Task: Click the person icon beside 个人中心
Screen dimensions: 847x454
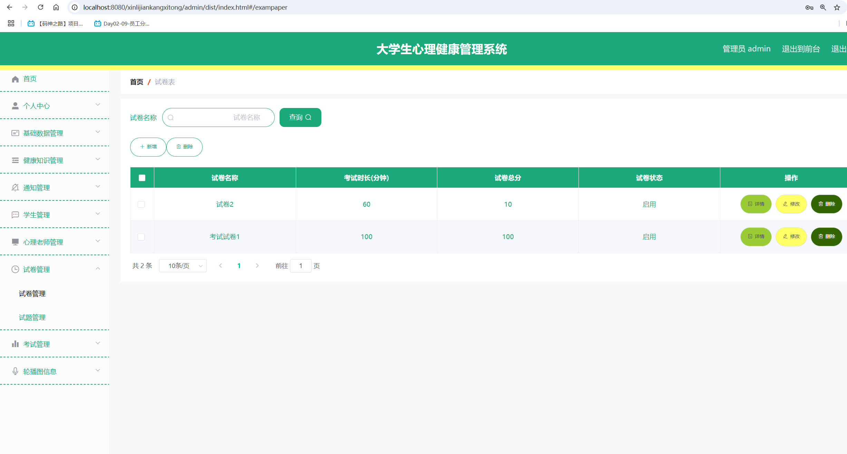Action: (x=15, y=106)
